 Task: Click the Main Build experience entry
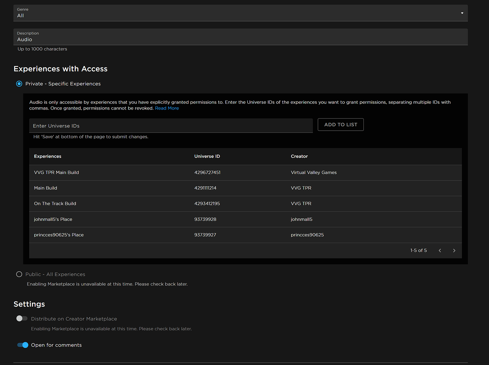[x=45, y=188]
